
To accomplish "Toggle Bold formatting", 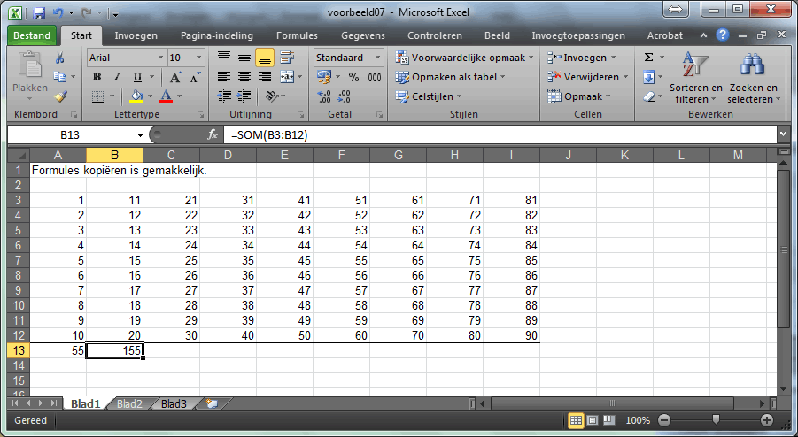I will click(97, 77).
